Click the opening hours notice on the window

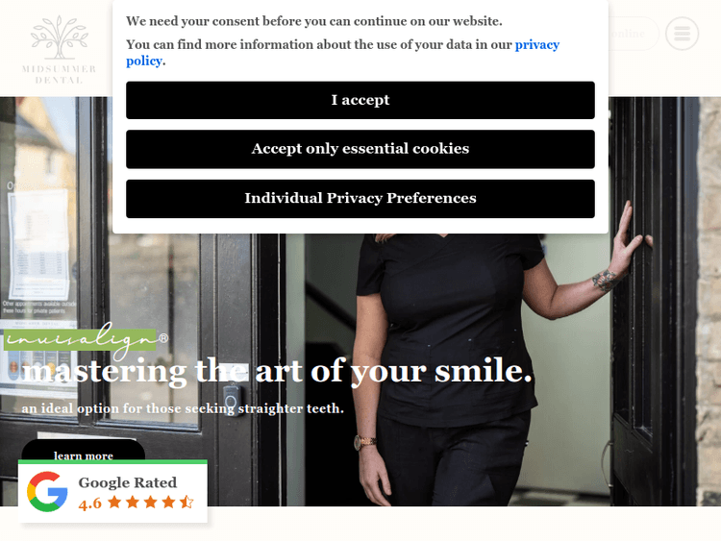tap(38, 245)
